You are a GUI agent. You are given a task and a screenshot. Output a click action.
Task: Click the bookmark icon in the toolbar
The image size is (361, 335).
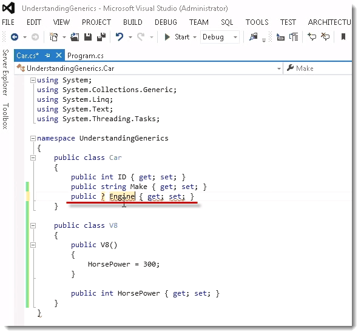click(343, 36)
